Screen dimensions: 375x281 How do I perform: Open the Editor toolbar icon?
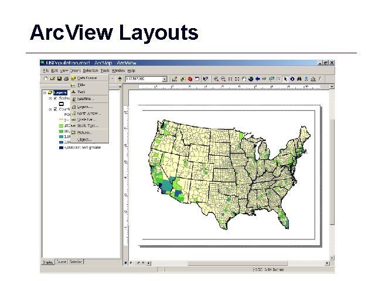175,79
